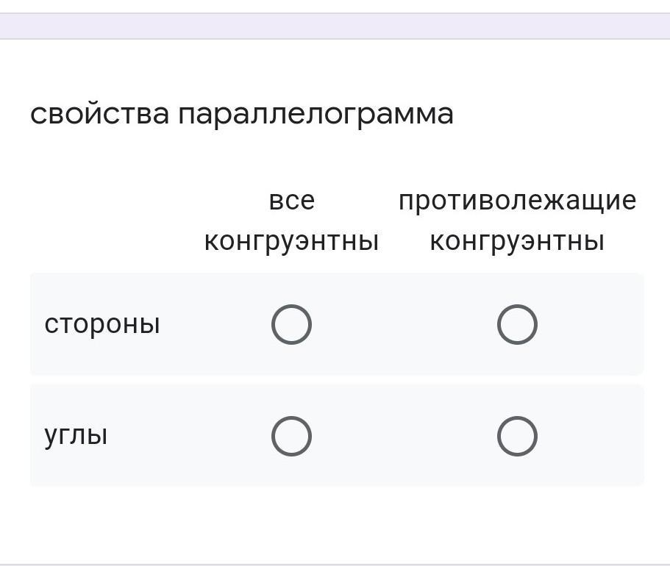The height and width of the screenshot is (566, 670).
Task: Select 'все конгруэнтны' for углы row
Action: [291, 436]
